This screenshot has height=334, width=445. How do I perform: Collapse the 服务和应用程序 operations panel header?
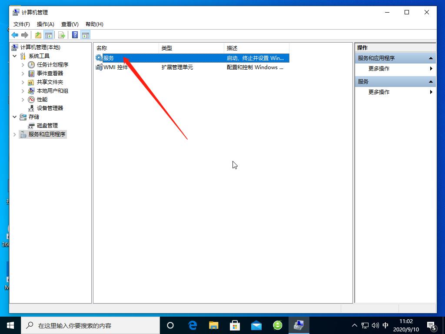[x=431, y=57]
